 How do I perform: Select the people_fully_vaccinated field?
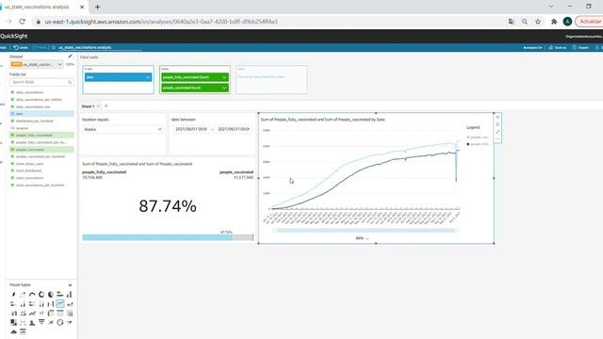pos(41,135)
